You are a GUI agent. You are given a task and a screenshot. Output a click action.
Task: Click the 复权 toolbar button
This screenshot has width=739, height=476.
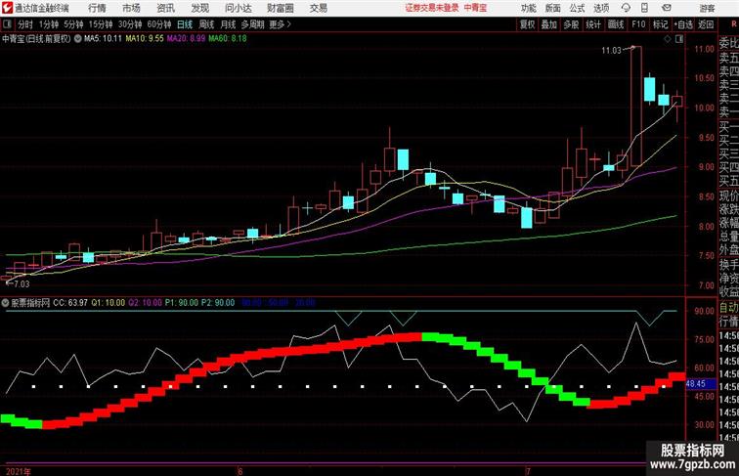tap(528, 24)
